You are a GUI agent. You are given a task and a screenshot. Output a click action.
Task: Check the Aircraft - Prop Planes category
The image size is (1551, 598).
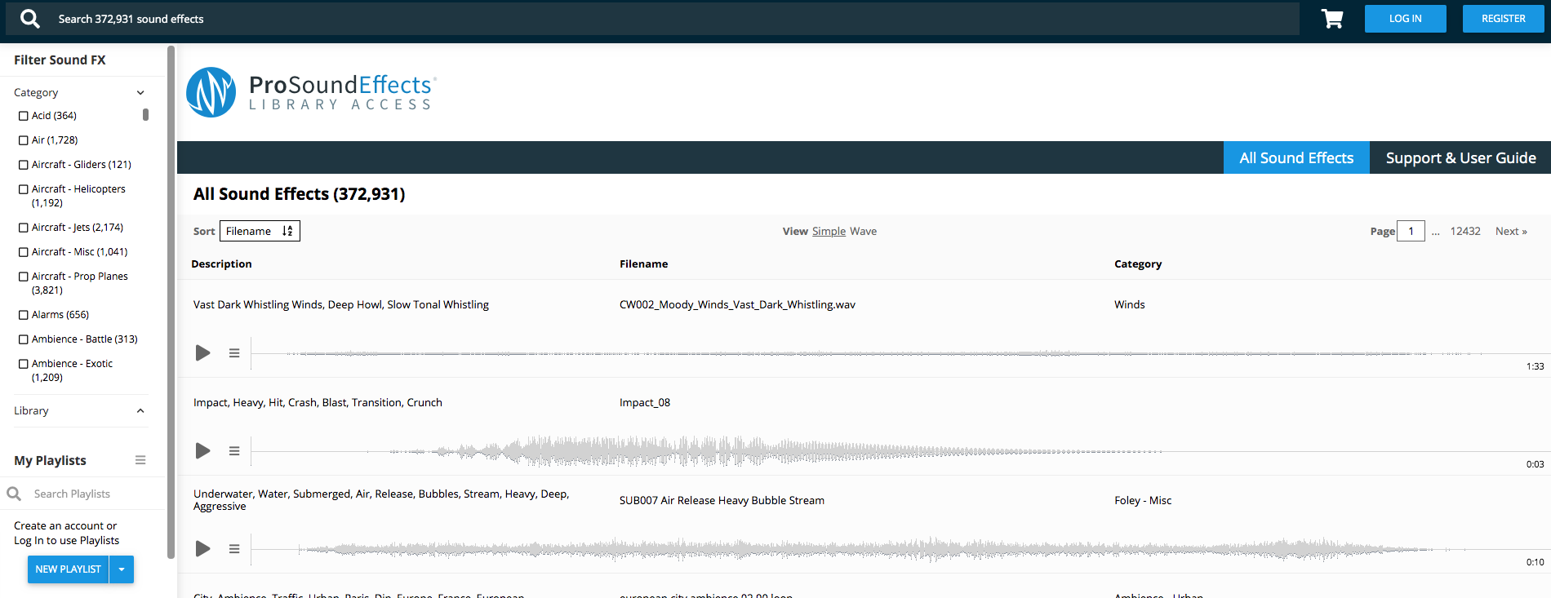click(24, 277)
